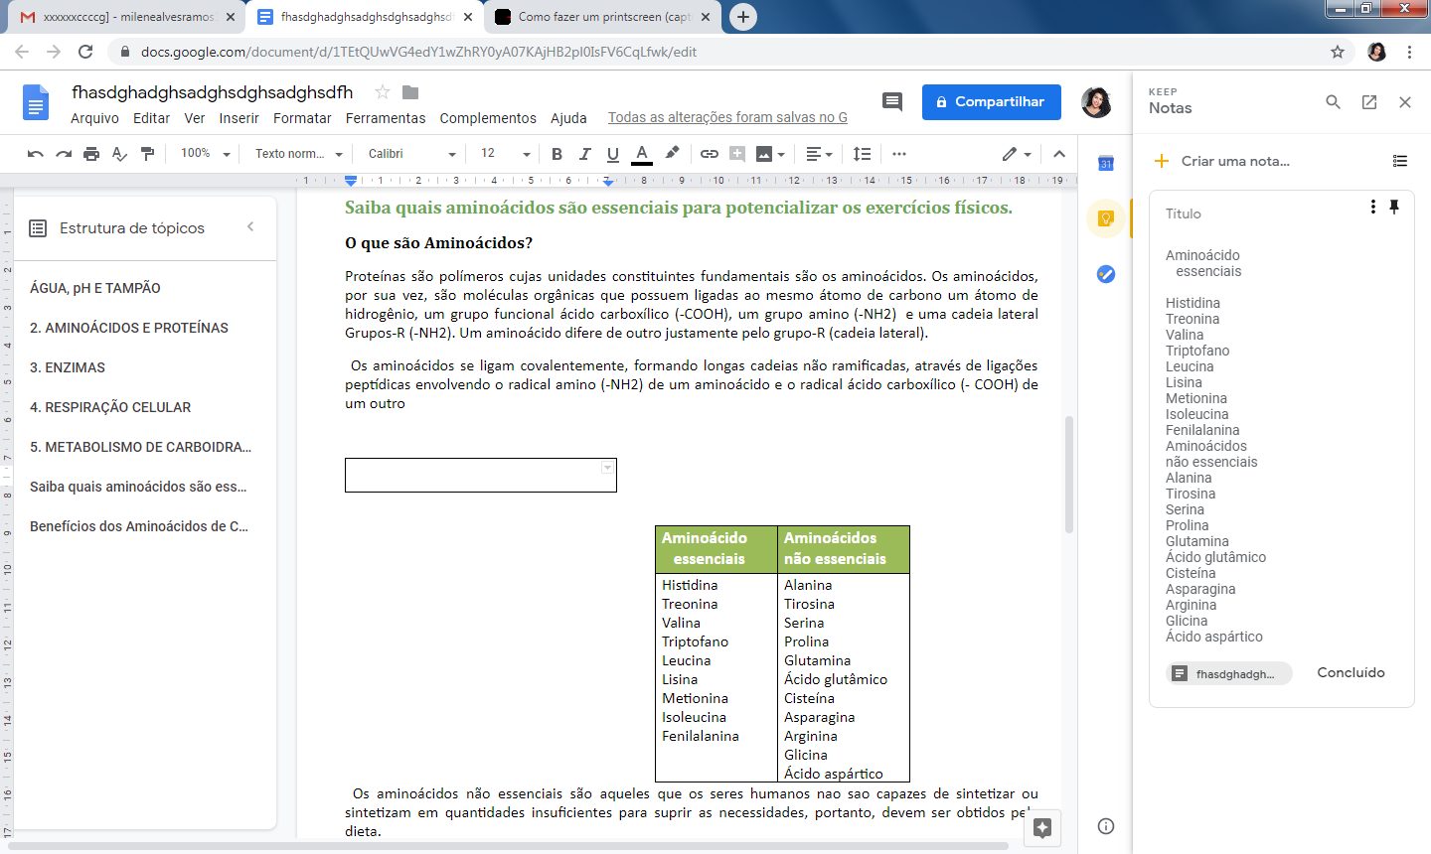The width and height of the screenshot is (1431, 854).
Task: Open the paragraph style dropdown
Action: [298, 154]
